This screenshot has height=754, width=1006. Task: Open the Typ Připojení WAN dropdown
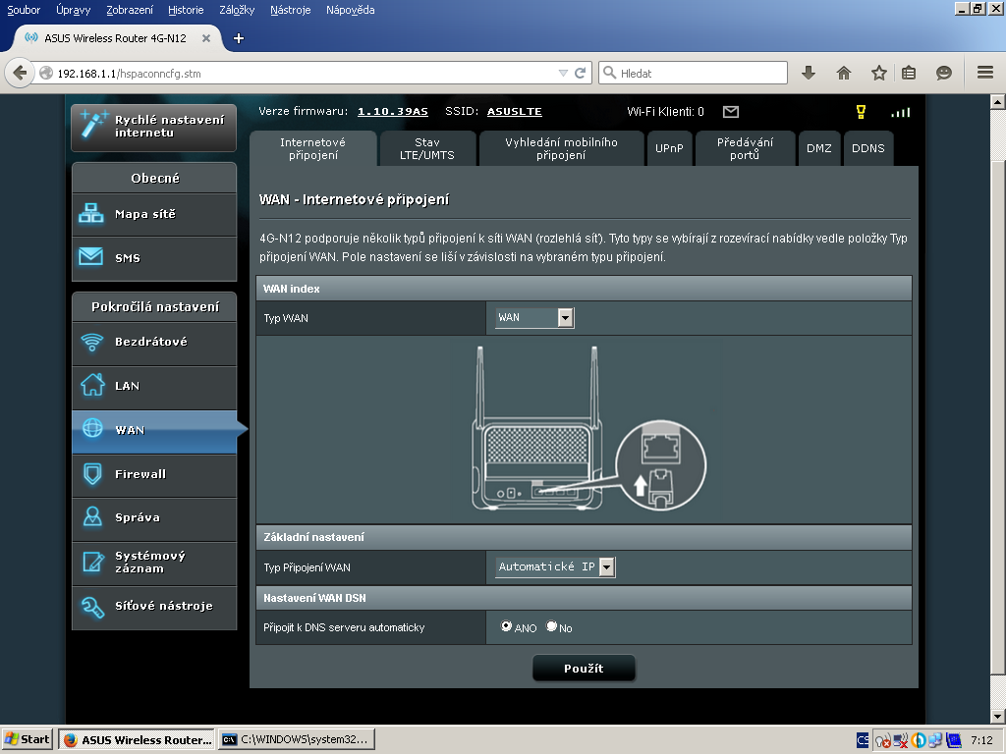[606, 566]
